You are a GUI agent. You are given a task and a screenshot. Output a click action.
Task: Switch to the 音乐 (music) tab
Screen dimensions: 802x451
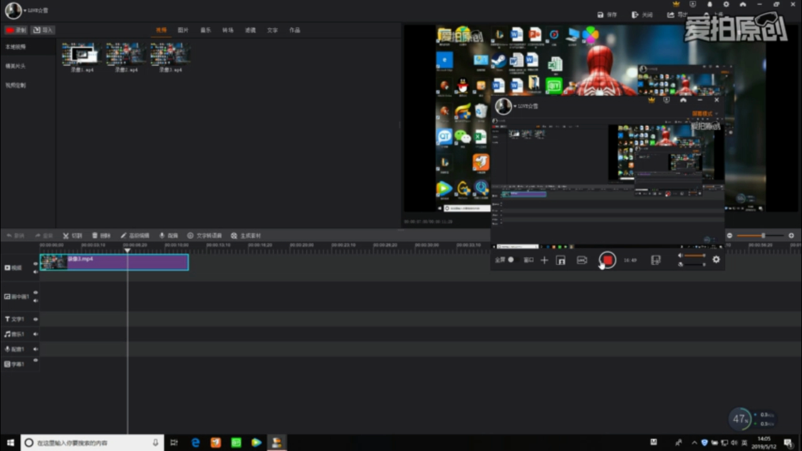tap(206, 30)
